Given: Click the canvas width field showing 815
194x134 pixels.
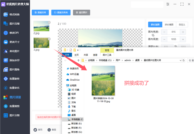Looking at the screenshot, I should 173,32.
